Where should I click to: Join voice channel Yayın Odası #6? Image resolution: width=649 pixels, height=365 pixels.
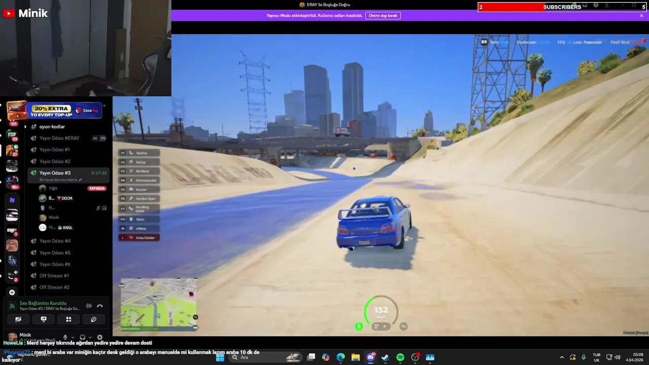point(68,265)
